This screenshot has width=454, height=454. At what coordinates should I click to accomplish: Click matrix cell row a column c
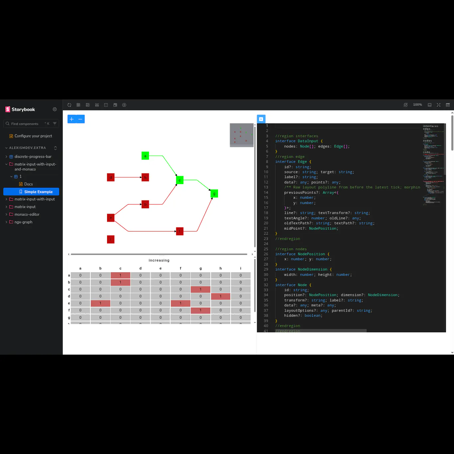tap(120, 275)
